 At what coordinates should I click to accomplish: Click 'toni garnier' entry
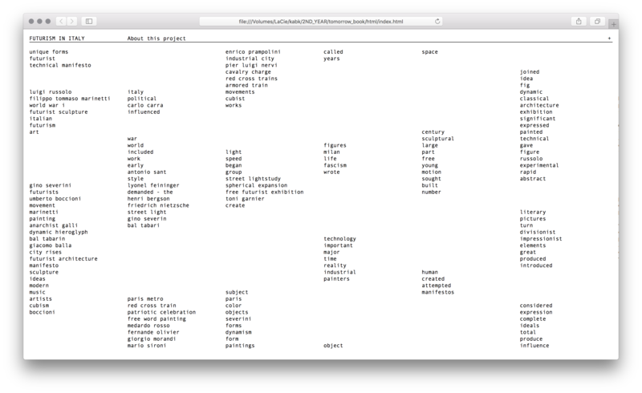pyautogui.click(x=245, y=199)
